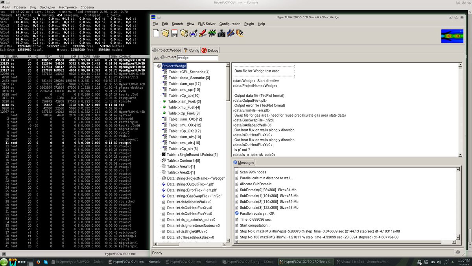Click the exit door toolbar icon
Screen dimensions: 472x266
point(239,33)
